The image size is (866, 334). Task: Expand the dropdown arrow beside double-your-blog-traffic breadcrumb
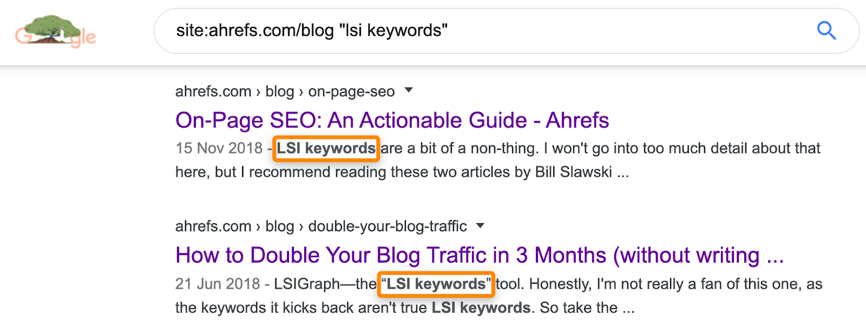coord(481,226)
